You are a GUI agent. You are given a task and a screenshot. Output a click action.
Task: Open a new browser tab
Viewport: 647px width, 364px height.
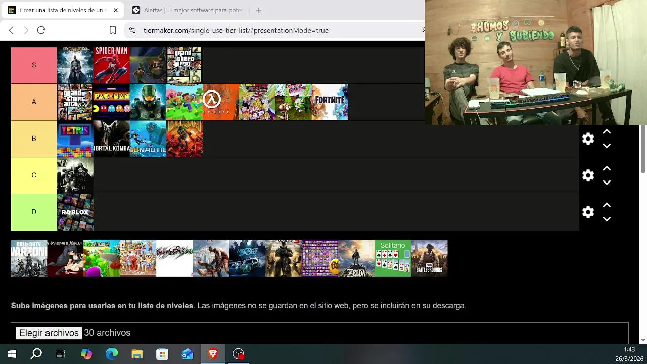(259, 10)
